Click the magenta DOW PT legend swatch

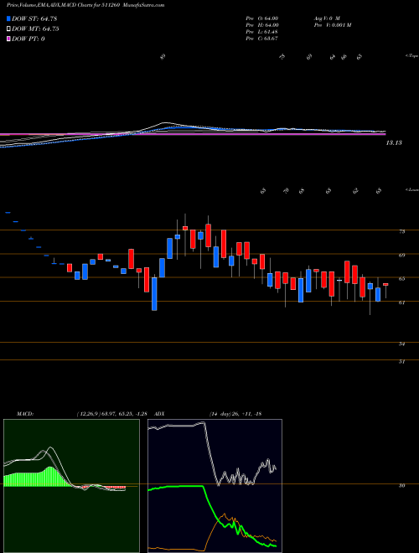click(x=8, y=39)
